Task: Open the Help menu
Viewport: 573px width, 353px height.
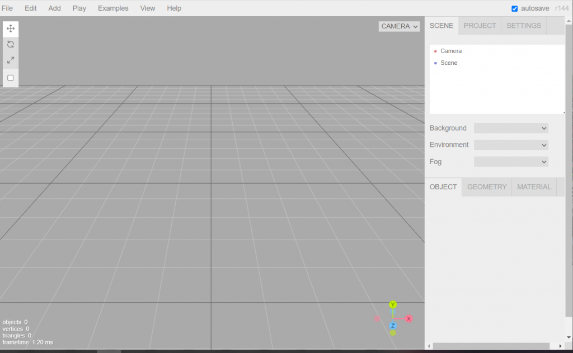Action: pos(174,8)
